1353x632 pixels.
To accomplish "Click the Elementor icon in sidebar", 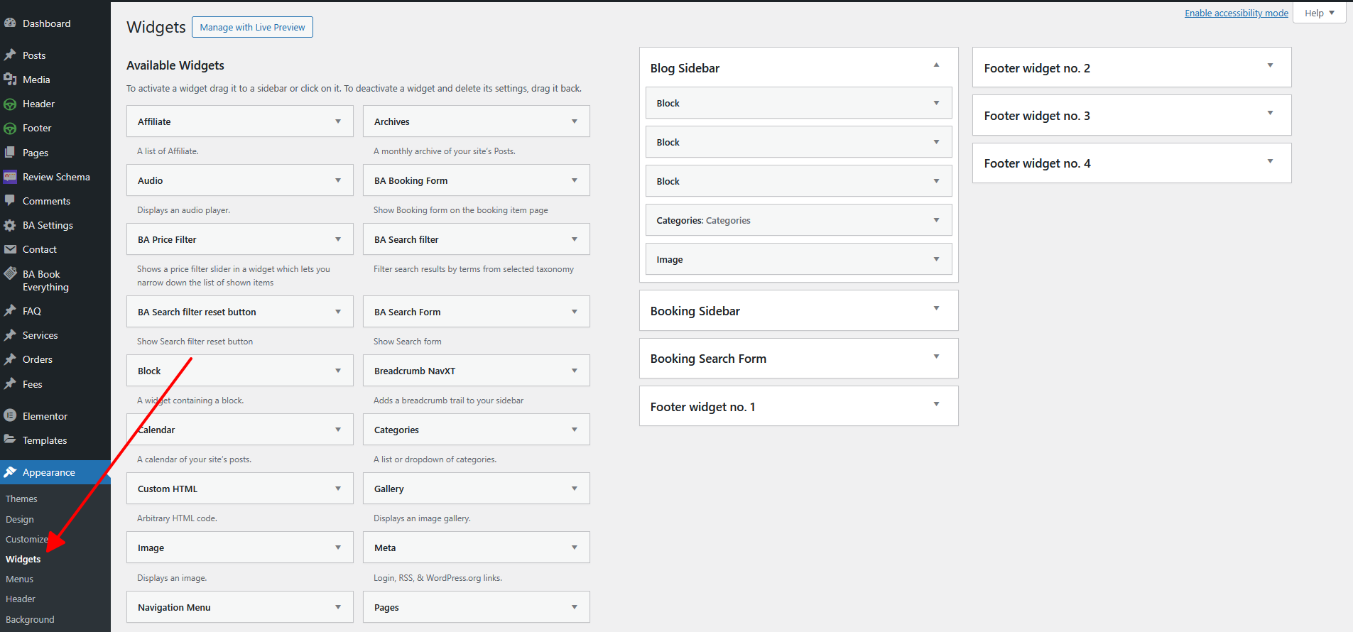I will point(10,416).
